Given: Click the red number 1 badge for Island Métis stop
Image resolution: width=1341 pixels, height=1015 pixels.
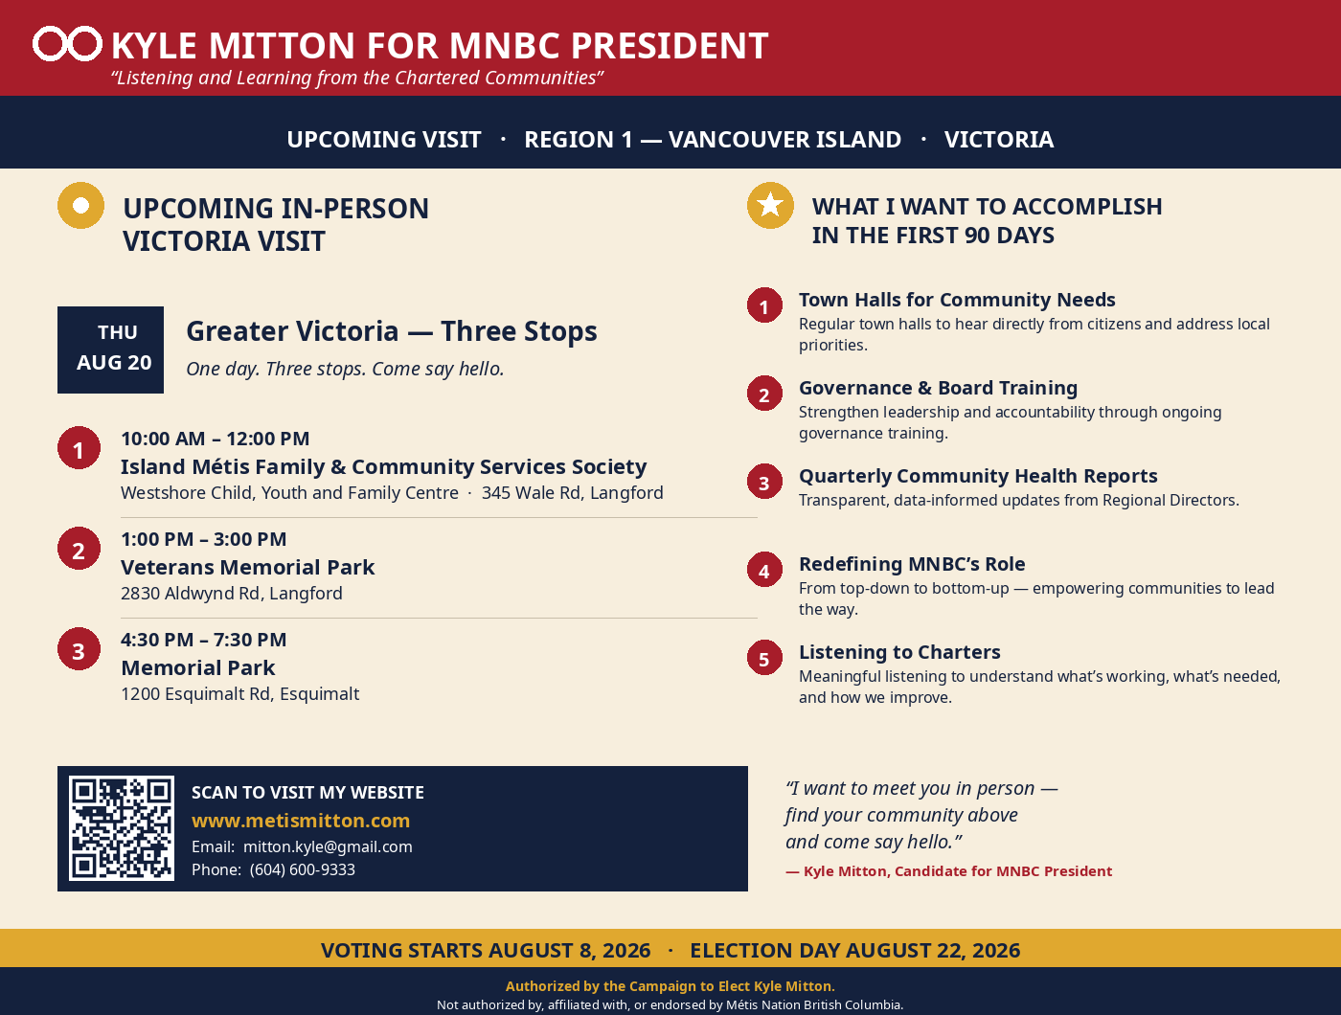Looking at the screenshot, I should pos(79,448).
